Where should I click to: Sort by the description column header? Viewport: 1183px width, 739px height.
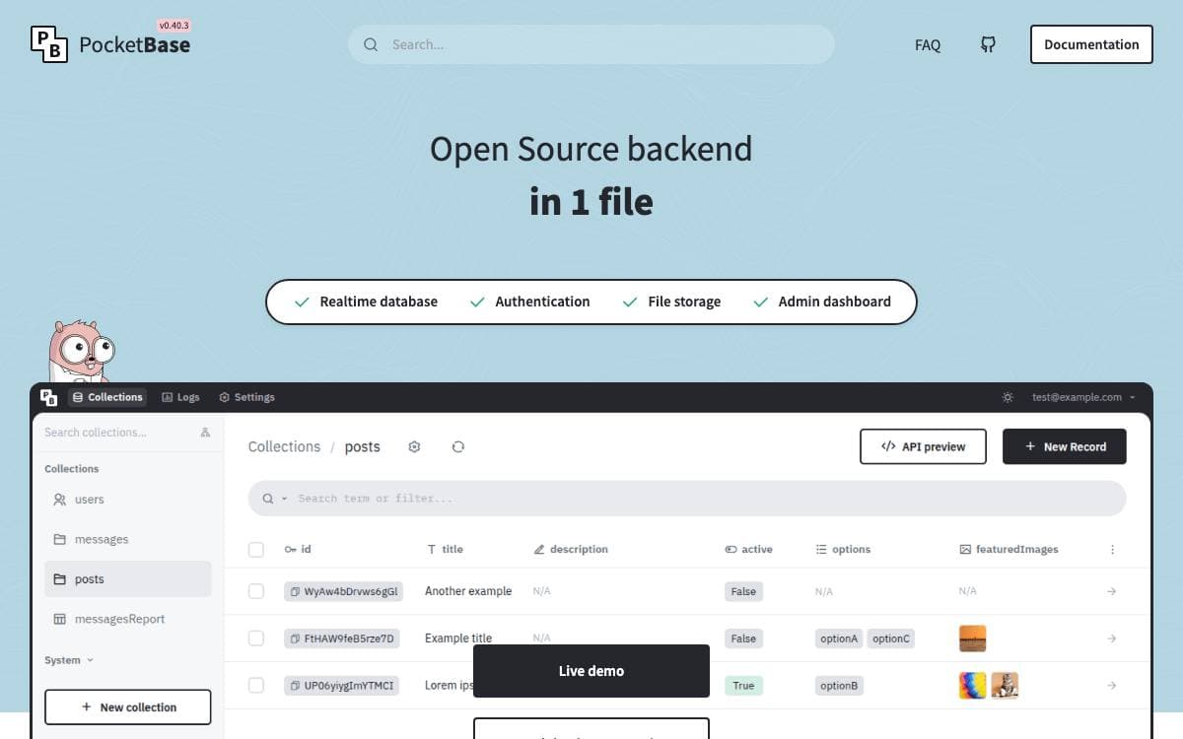tap(571, 550)
